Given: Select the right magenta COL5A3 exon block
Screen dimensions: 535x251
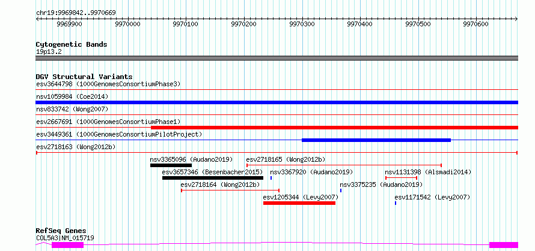Looking at the screenshot, I should [504, 245].
